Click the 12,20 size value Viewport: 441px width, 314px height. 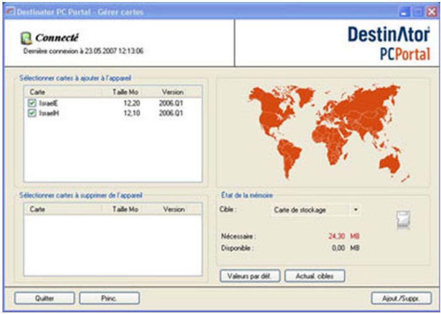(132, 103)
